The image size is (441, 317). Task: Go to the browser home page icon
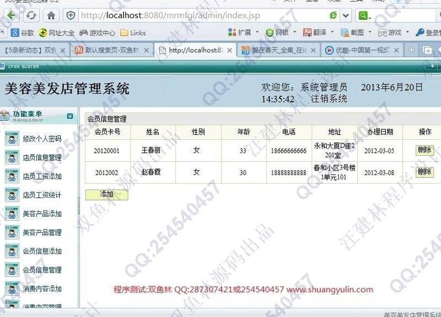pyautogui.click(x=51, y=15)
